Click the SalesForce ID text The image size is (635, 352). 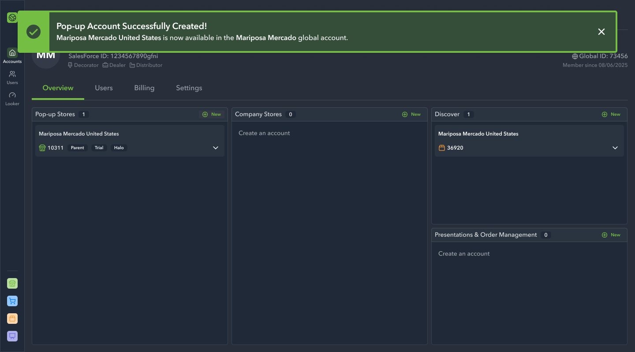tap(113, 56)
